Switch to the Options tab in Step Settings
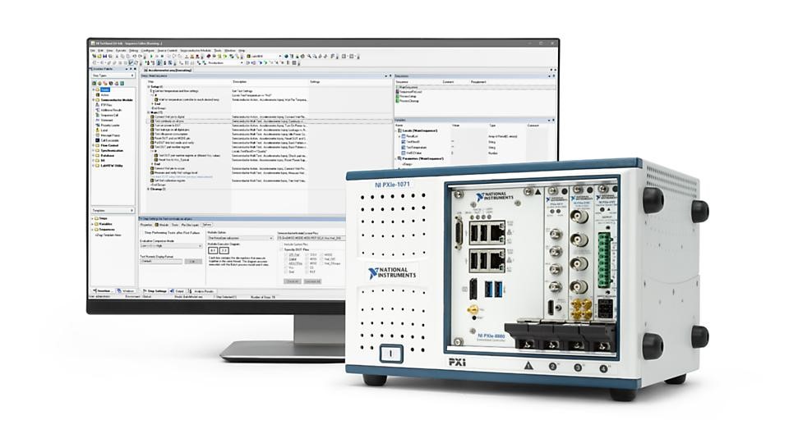The width and height of the screenshot is (789, 443). [207, 224]
